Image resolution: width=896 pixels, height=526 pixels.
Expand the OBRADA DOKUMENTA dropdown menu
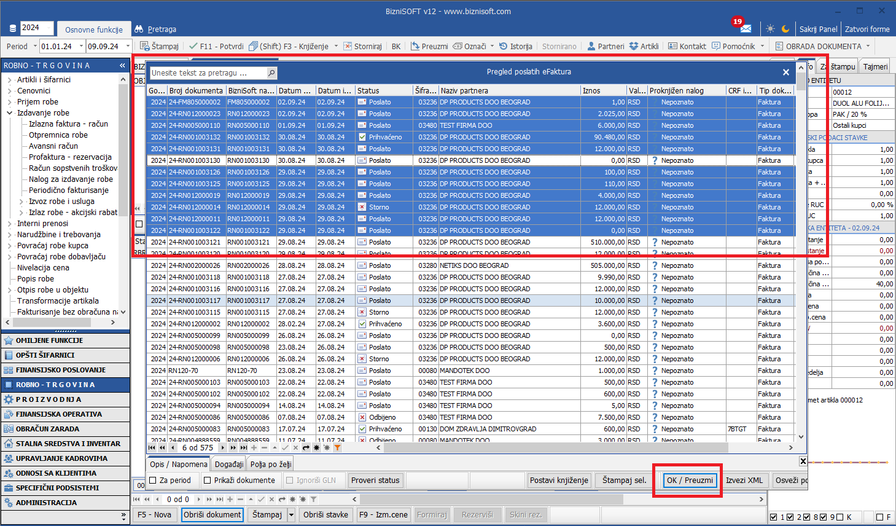868,46
